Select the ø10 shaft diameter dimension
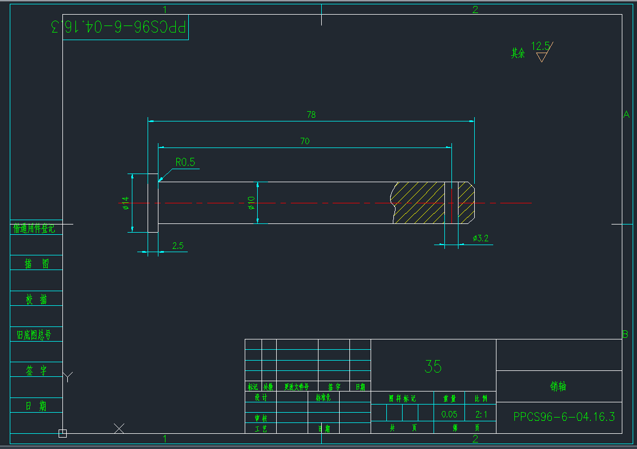This screenshot has width=637, height=449. click(x=251, y=203)
